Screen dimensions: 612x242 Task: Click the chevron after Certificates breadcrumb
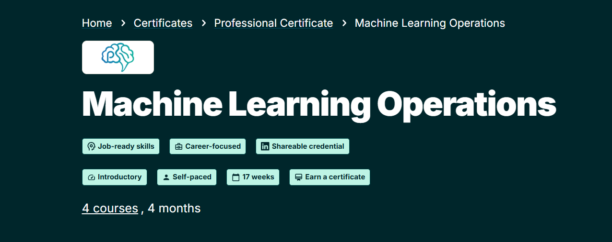204,23
